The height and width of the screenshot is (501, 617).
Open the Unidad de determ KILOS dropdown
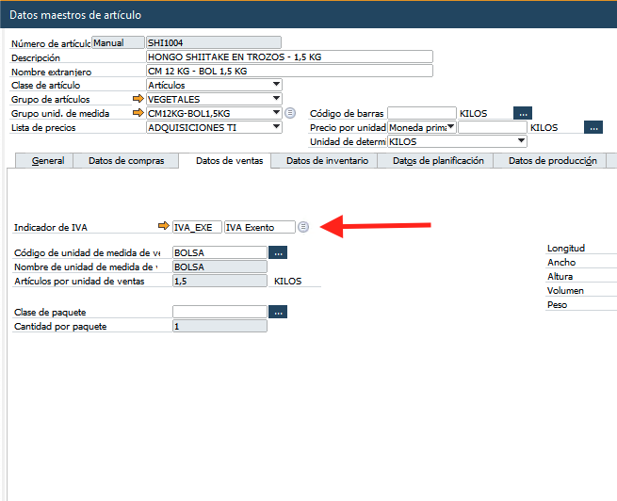(x=521, y=141)
